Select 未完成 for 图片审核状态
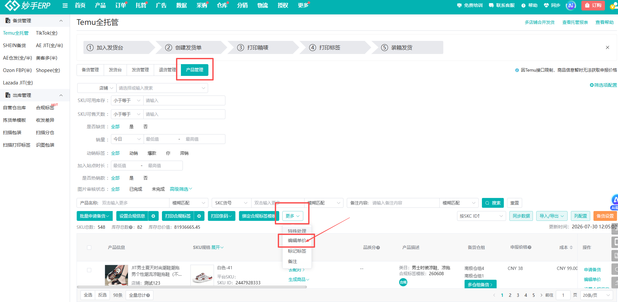This screenshot has width=618, height=302. coord(158,189)
